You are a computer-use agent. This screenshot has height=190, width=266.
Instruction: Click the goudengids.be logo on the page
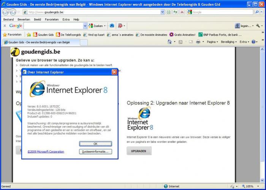coord(35,52)
